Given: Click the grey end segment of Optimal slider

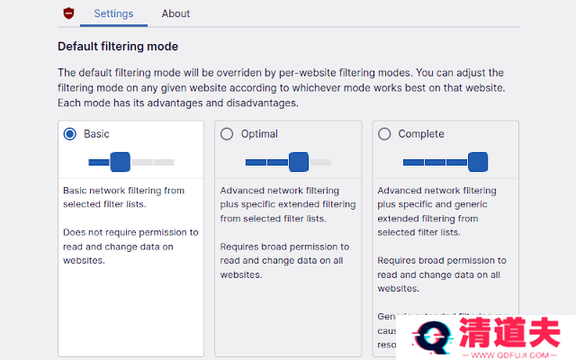Looking at the screenshot, I should point(320,162).
